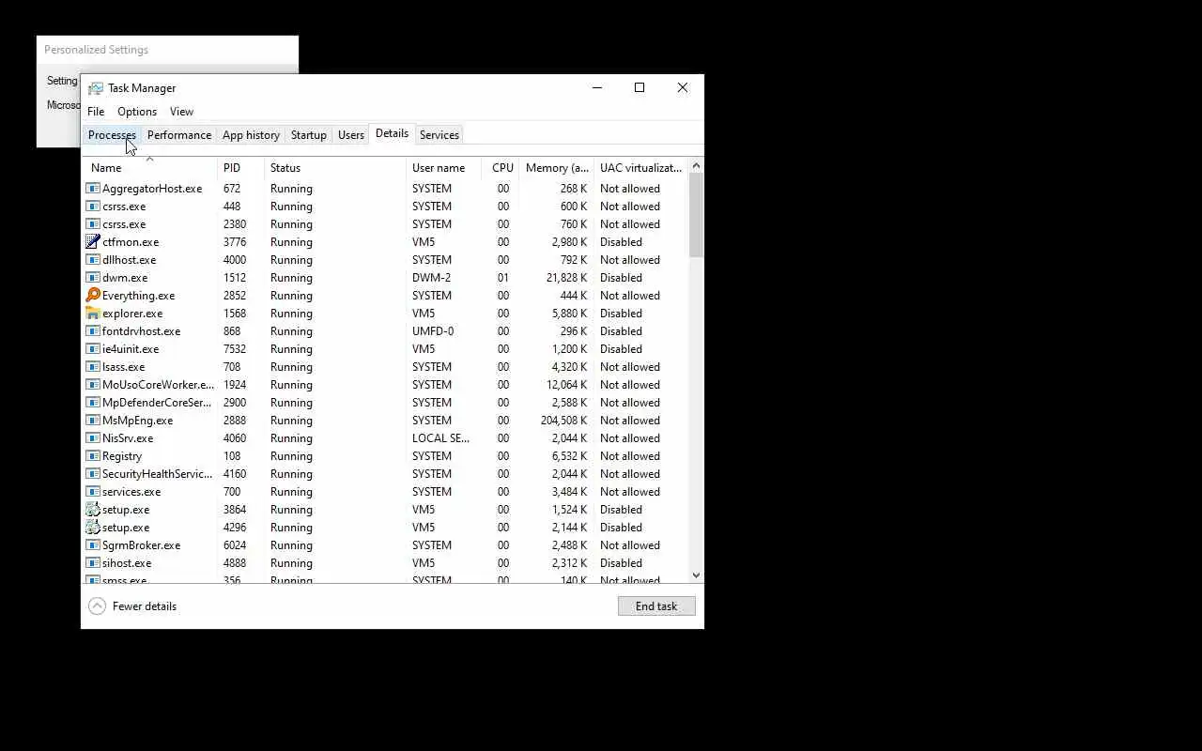Screen dimensions: 1202x751
Task: Click the csrss.exe icon with PID 2380
Action: point(93,224)
